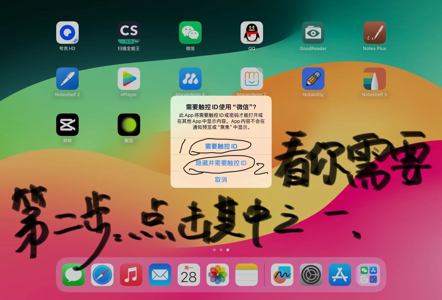The image size is (442, 300).
Task: Open the Noteshelf 3 app
Action: coord(374,79)
